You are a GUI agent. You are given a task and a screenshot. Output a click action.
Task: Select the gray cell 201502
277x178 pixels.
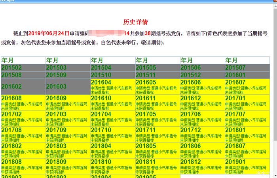(23, 67)
